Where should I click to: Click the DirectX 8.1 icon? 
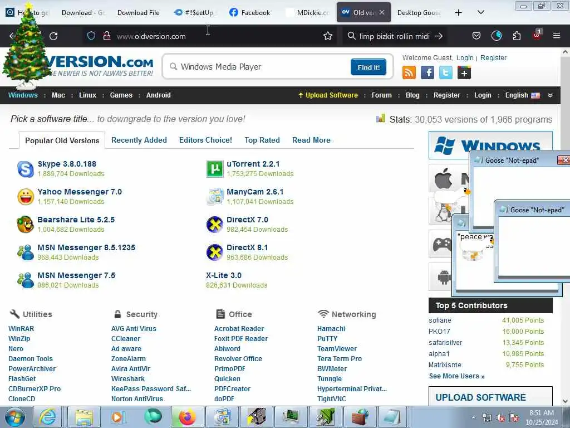215,252
